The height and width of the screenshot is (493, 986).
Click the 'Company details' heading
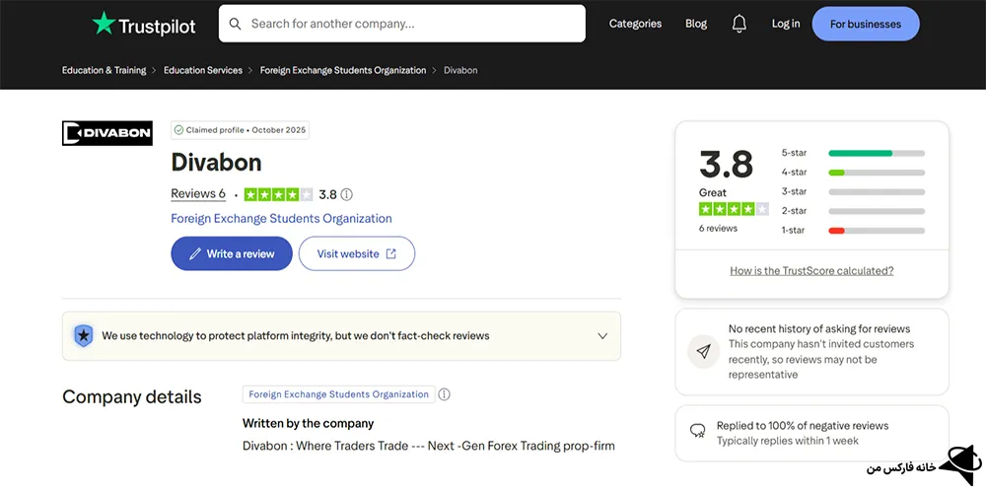pos(132,396)
